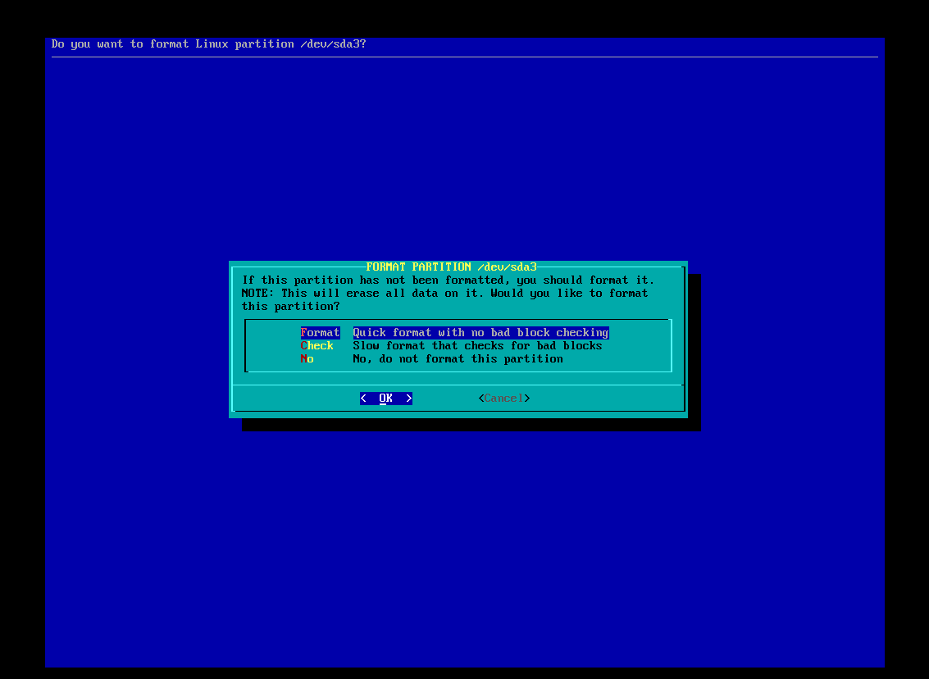The image size is (929, 679).
Task: Choose "No, do not format this partition"
Action: pyautogui.click(x=458, y=359)
